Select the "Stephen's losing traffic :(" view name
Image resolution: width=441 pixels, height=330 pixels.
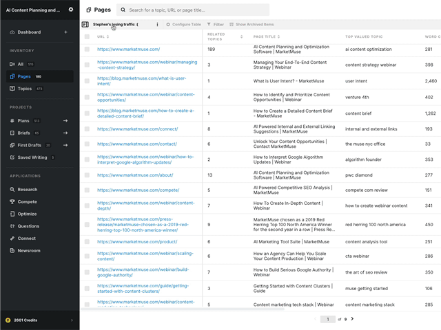coord(115,25)
